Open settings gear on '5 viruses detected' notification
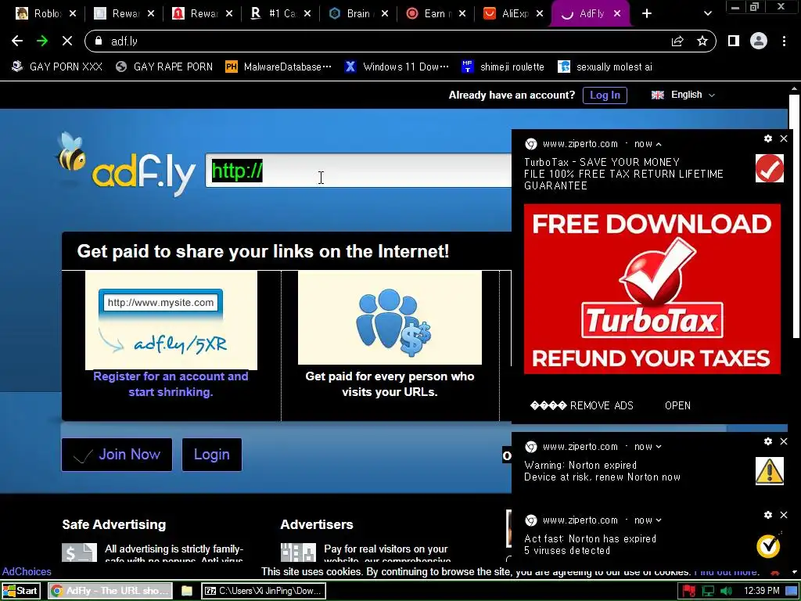The image size is (801, 601). [768, 515]
